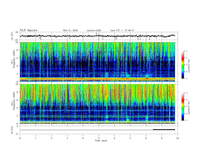Click ch.1 colorbar label 'log(PSD)(V²/Hz)'
200x155 pixels.
tap(189, 66)
